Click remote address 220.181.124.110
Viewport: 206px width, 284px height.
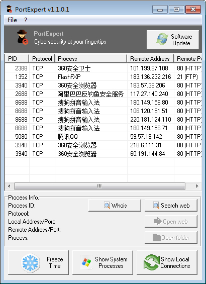pos(151,119)
